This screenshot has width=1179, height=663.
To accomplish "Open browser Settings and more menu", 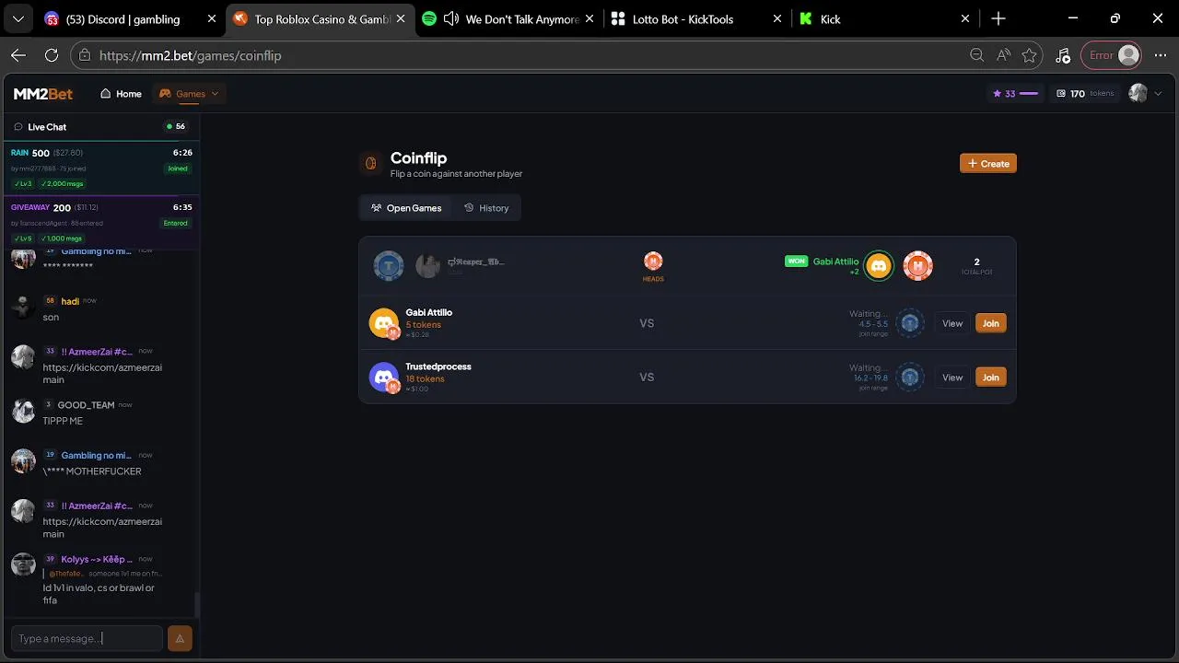I will (x=1160, y=55).
